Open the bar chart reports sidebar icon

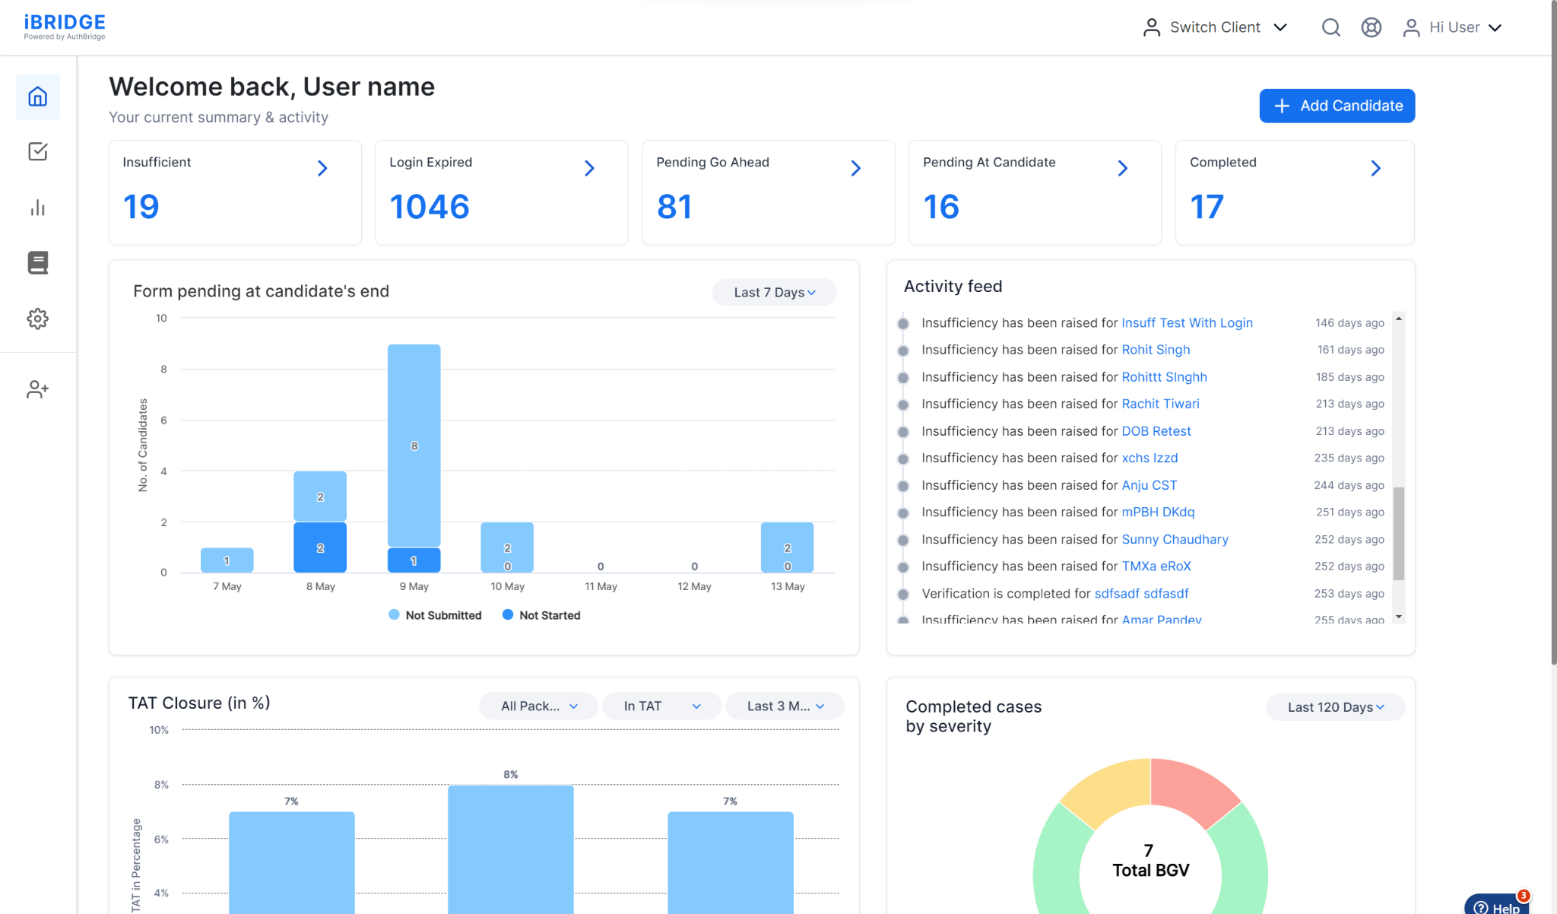click(x=37, y=208)
